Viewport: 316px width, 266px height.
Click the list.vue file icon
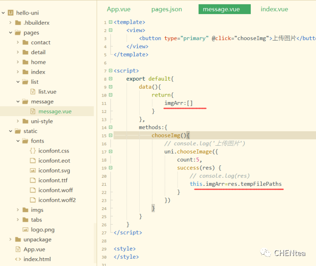pyautogui.click(x=32, y=92)
